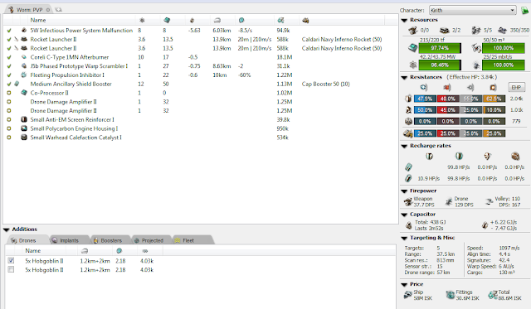Screen dimensions: 531x309
Task: Click the drone DPS icon in Firepower
Action: pos(449,202)
